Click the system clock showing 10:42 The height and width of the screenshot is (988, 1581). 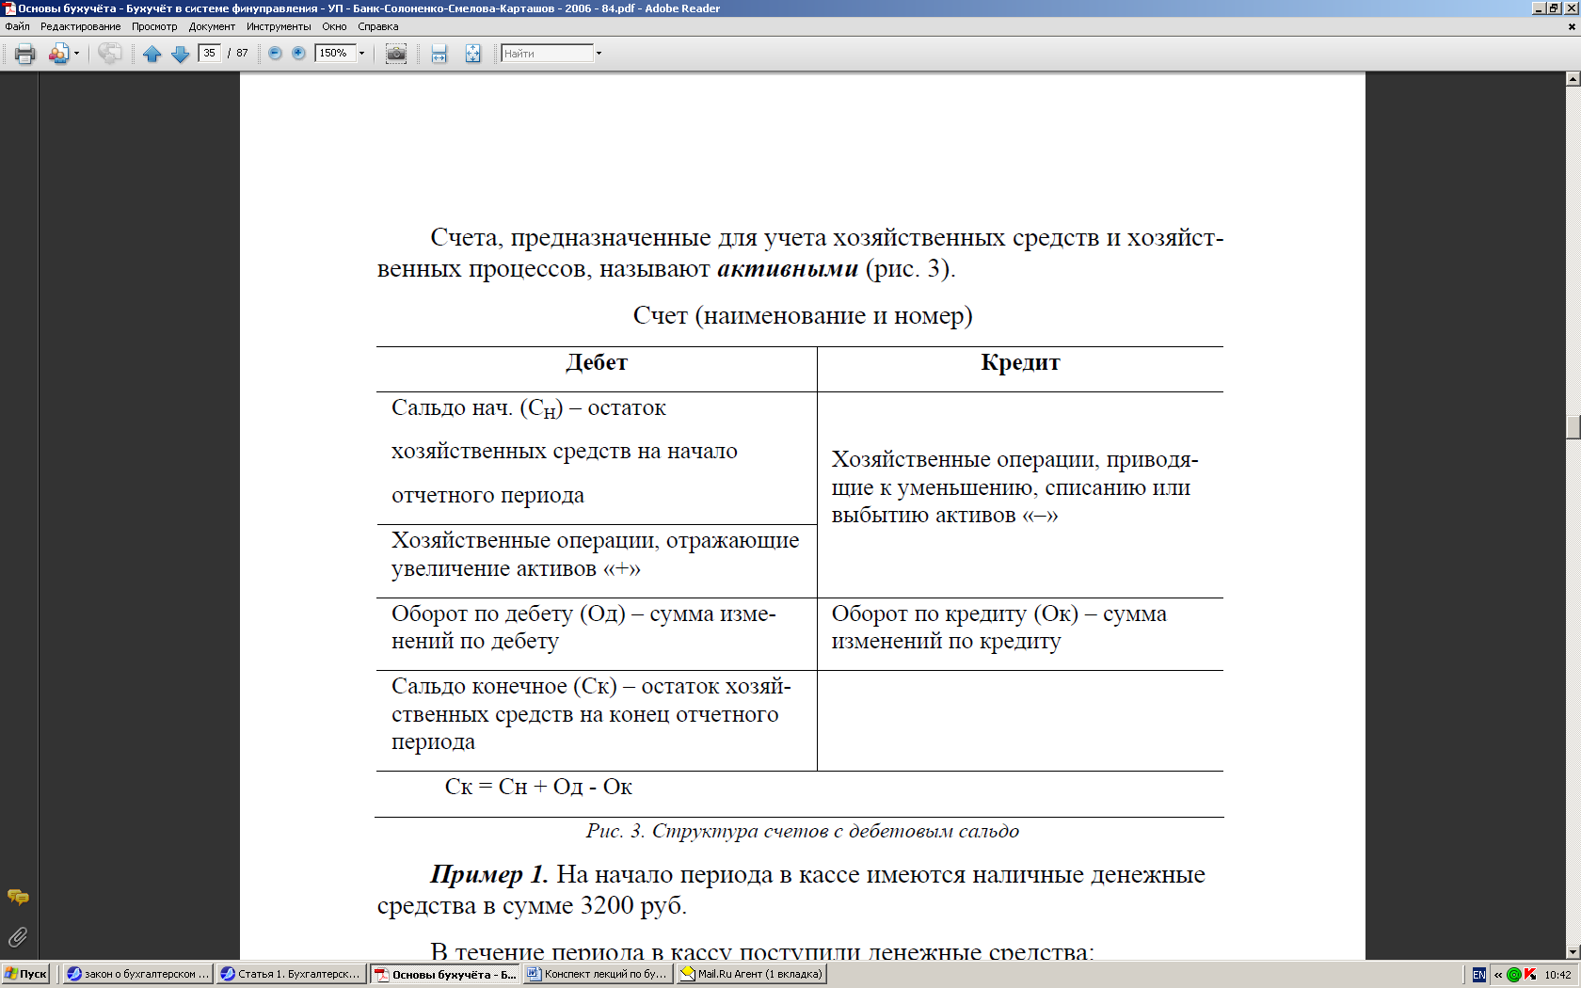(x=1557, y=975)
